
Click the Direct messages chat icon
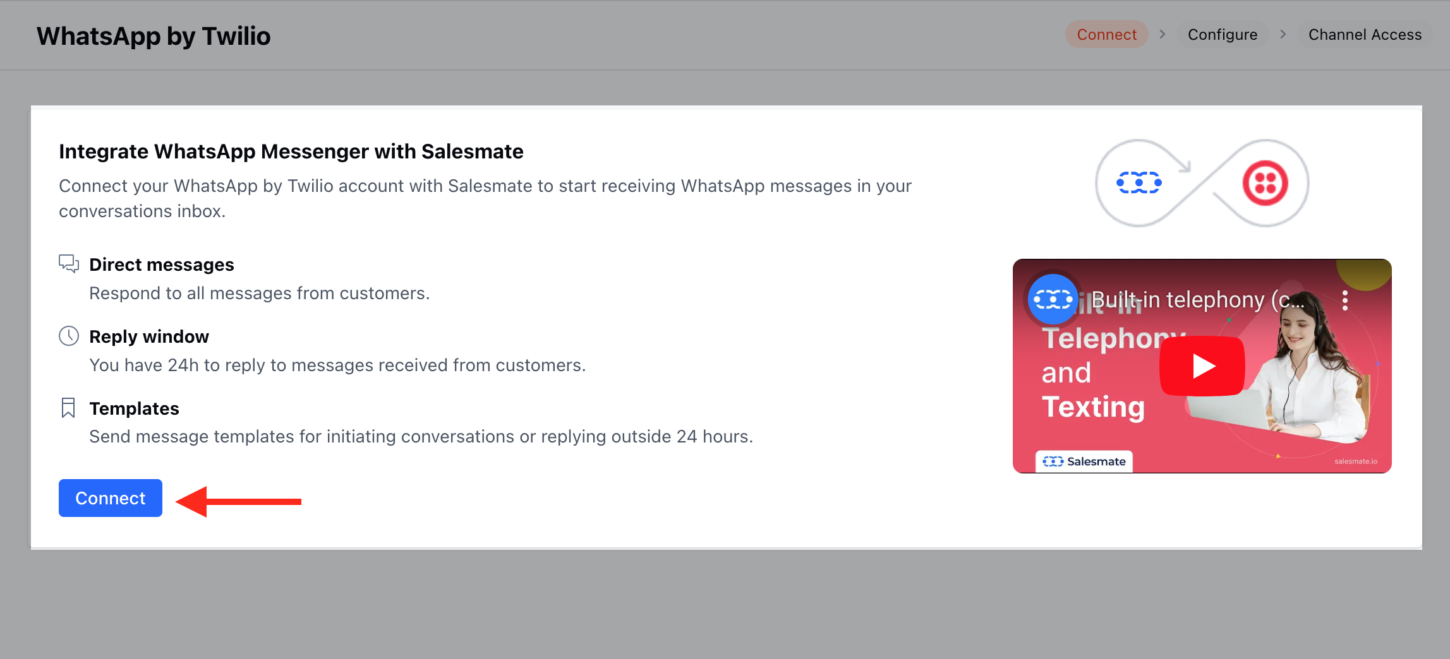tap(69, 264)
